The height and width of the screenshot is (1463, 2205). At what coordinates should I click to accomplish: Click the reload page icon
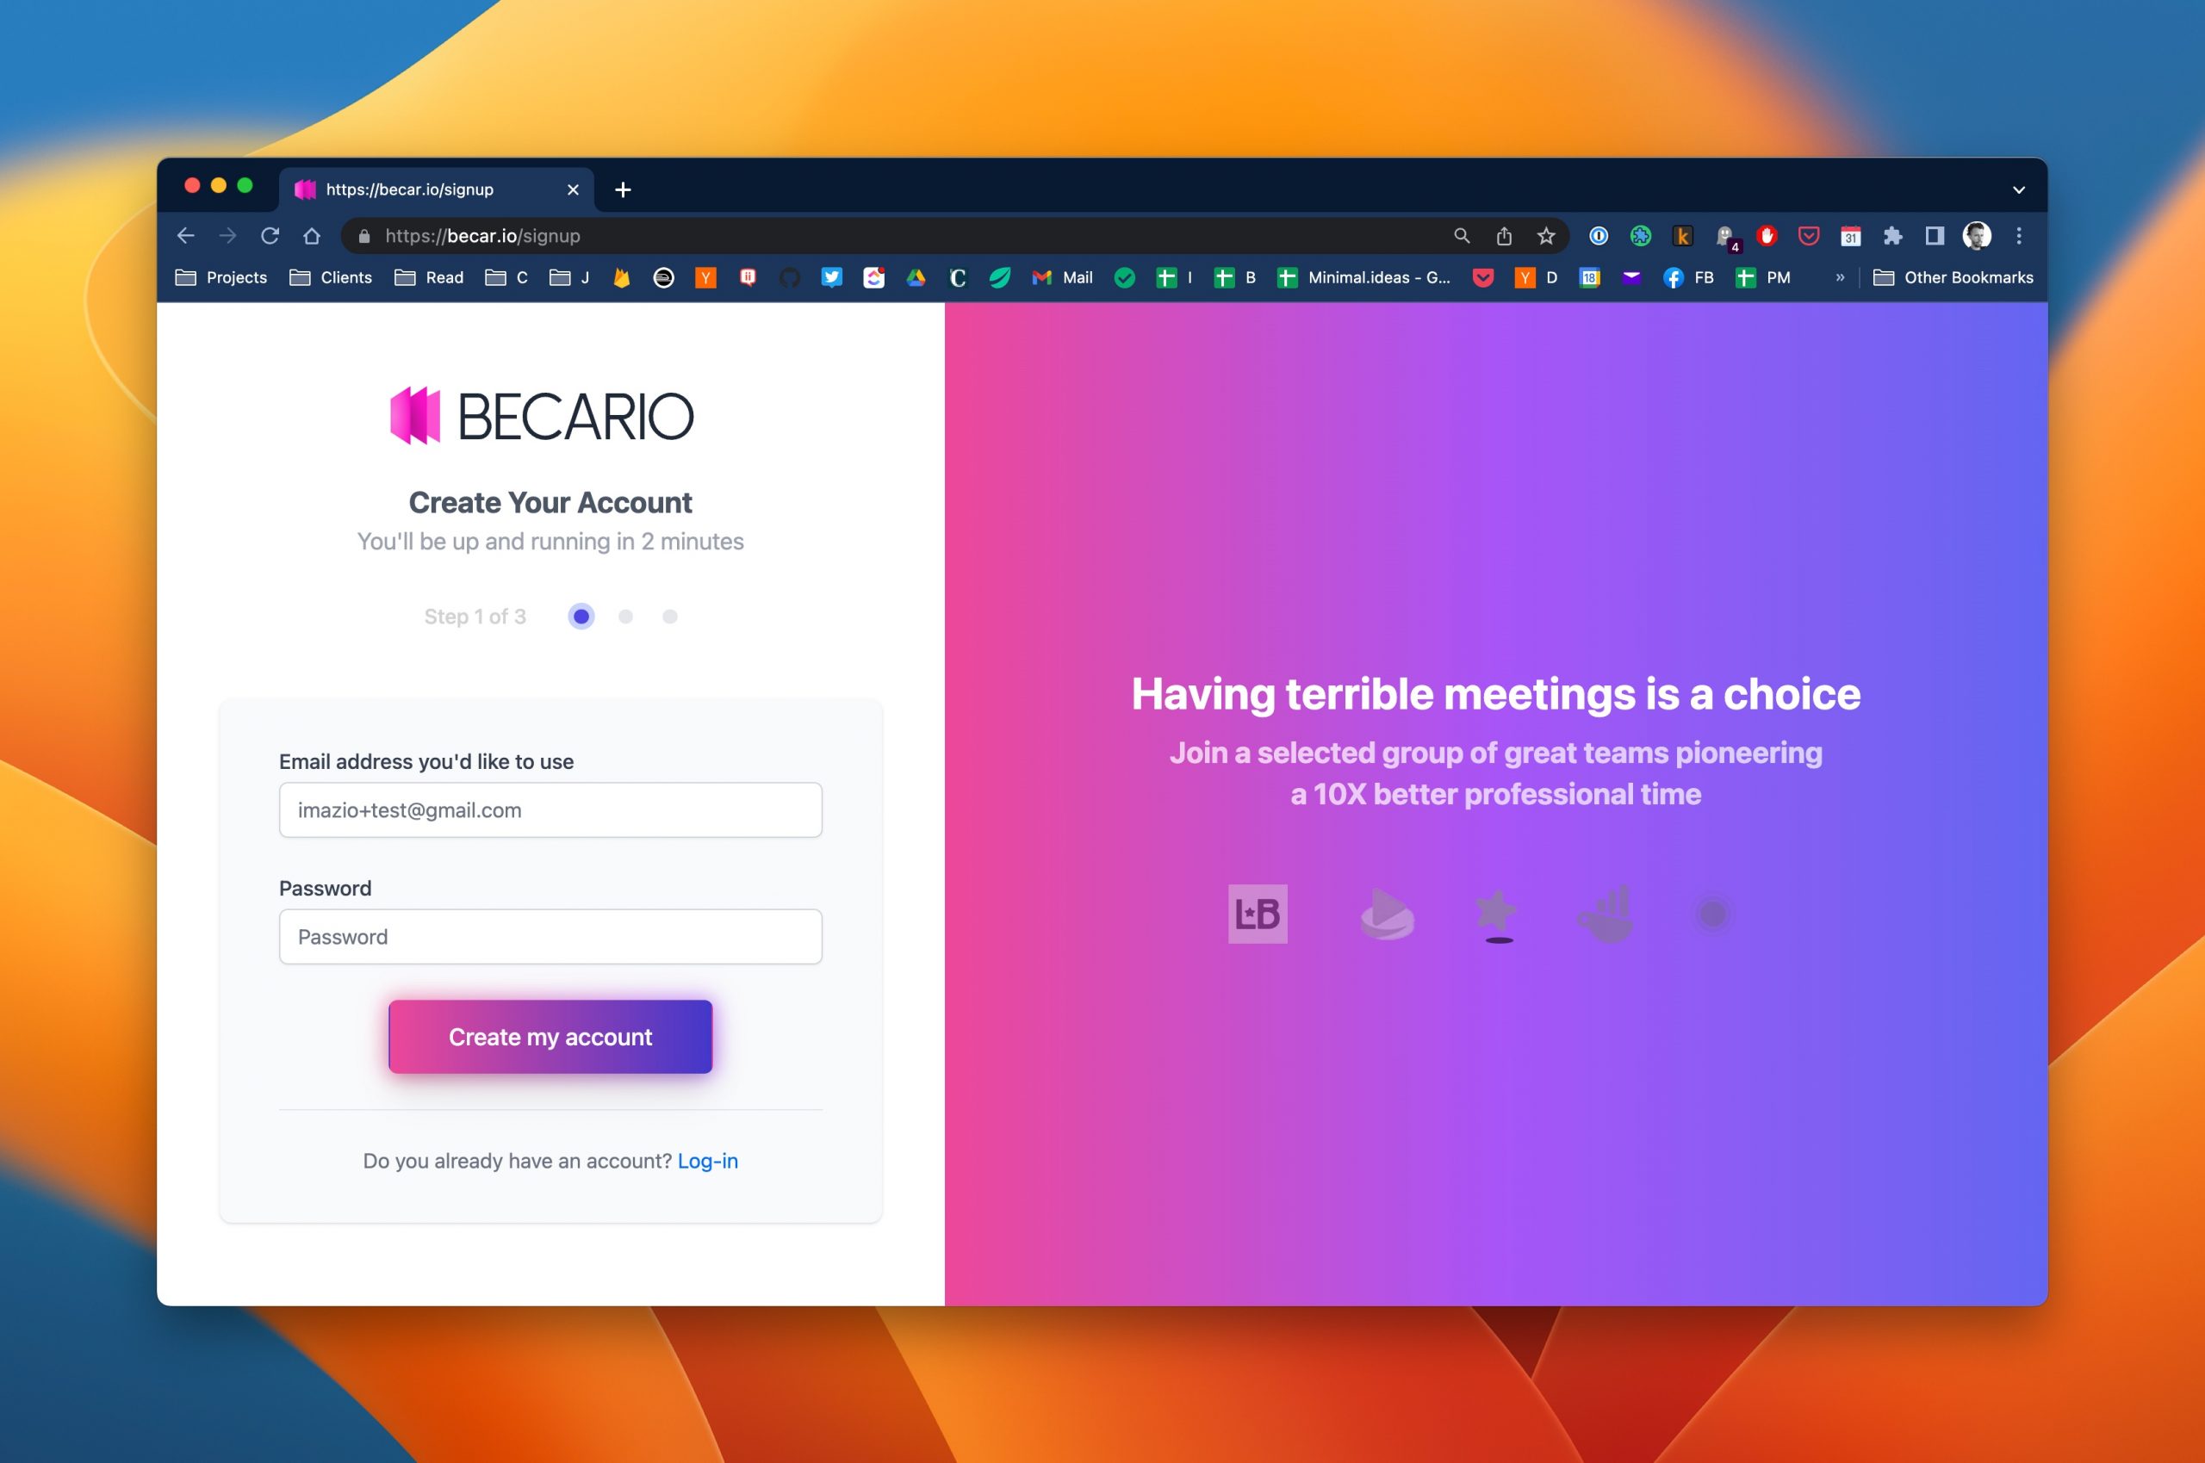(x=270, y=236)
